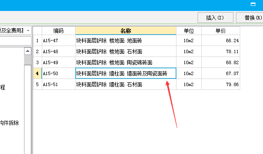Select tree item ending in 构件拆除
This screenshot has width=263, height=154.
pos(9,123)
